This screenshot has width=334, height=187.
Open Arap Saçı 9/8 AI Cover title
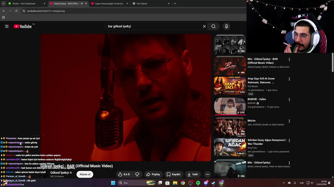click(x=261, y=81)
